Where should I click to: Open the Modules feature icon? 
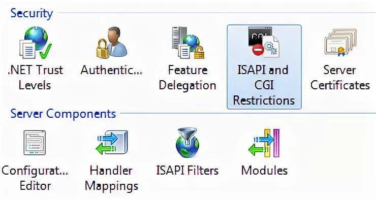tap(264, 143)
